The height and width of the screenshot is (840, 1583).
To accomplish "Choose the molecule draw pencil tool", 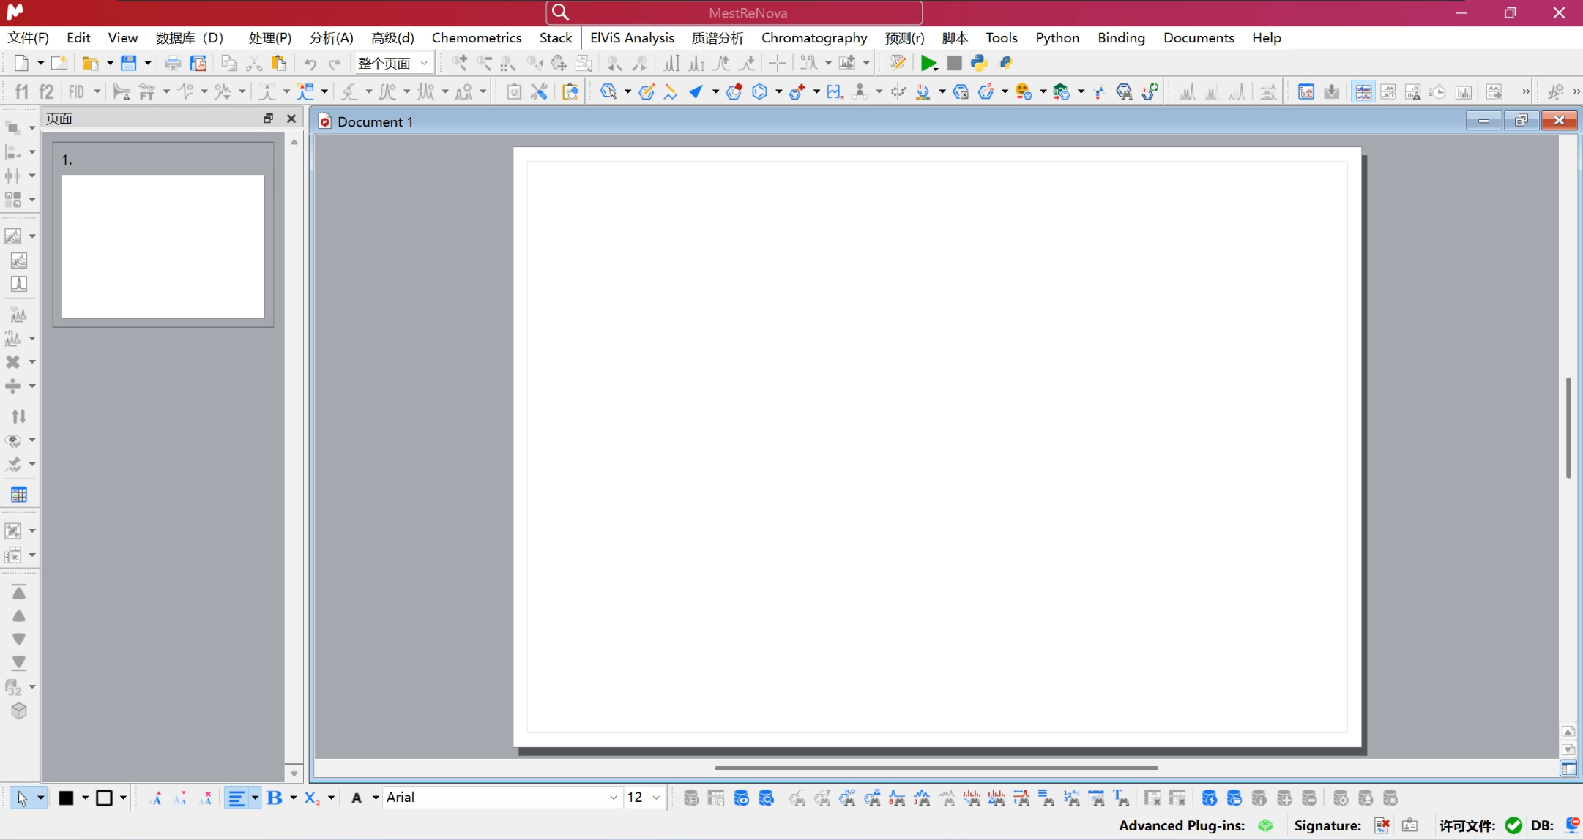I will point(646,91).
